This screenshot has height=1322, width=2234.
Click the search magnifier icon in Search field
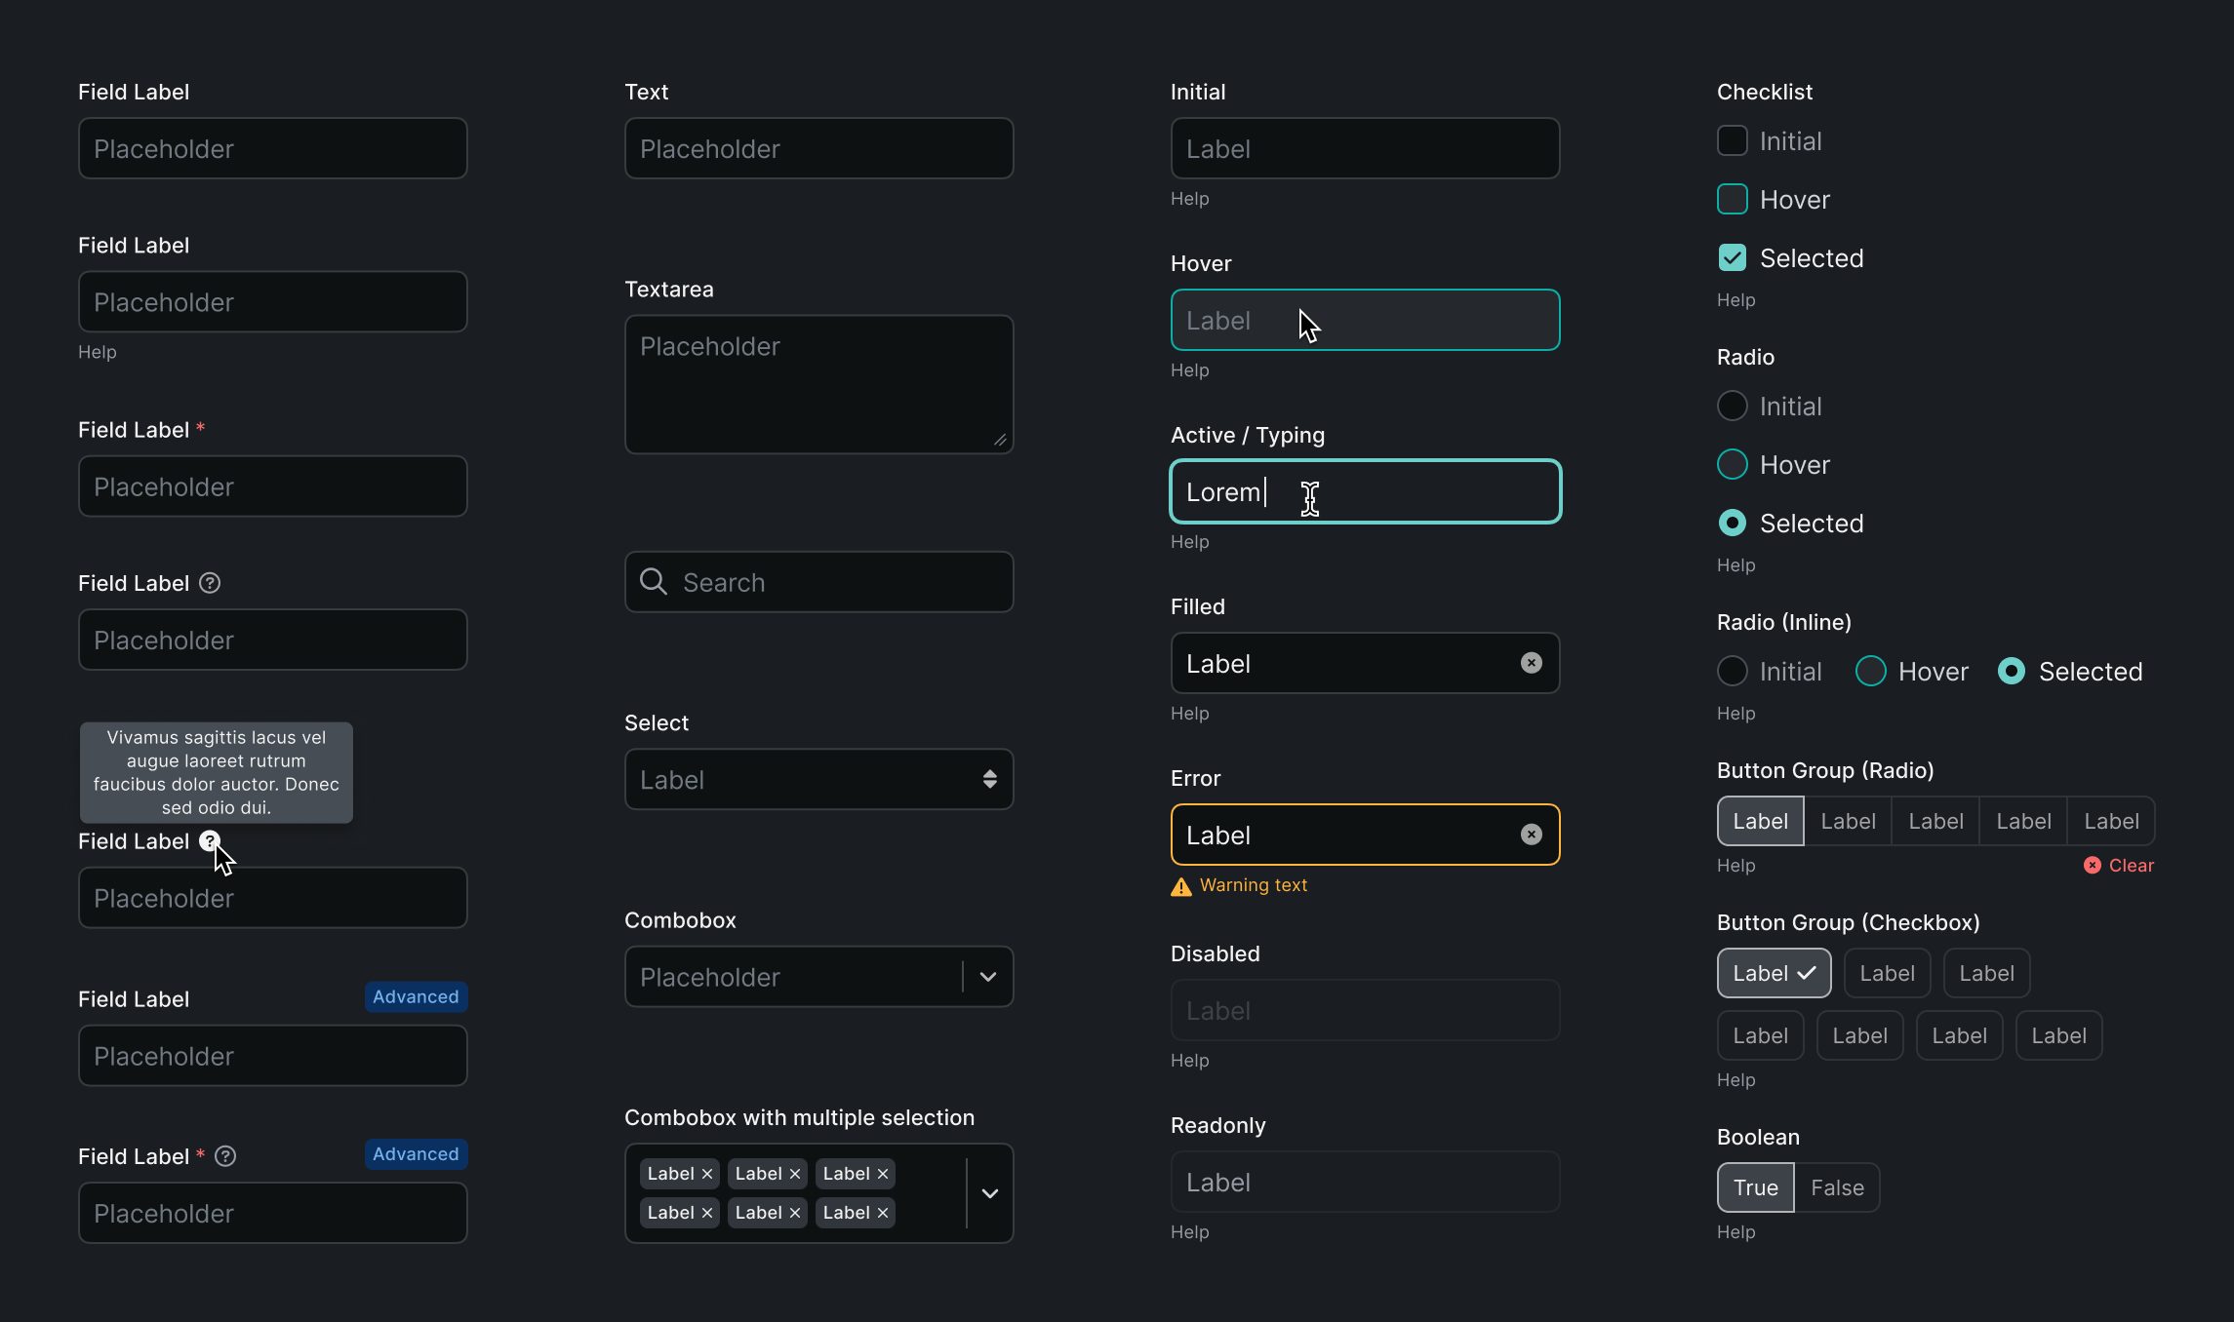click(x=653, y=582)
